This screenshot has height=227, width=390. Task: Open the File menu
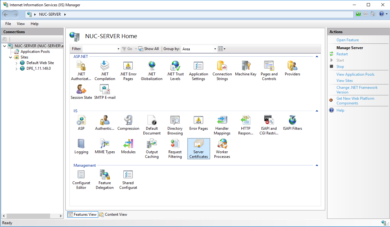(x=8, y=24)
